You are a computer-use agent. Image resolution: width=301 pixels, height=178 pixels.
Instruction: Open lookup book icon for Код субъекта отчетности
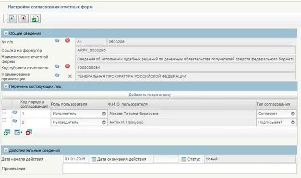click(57, 66)
